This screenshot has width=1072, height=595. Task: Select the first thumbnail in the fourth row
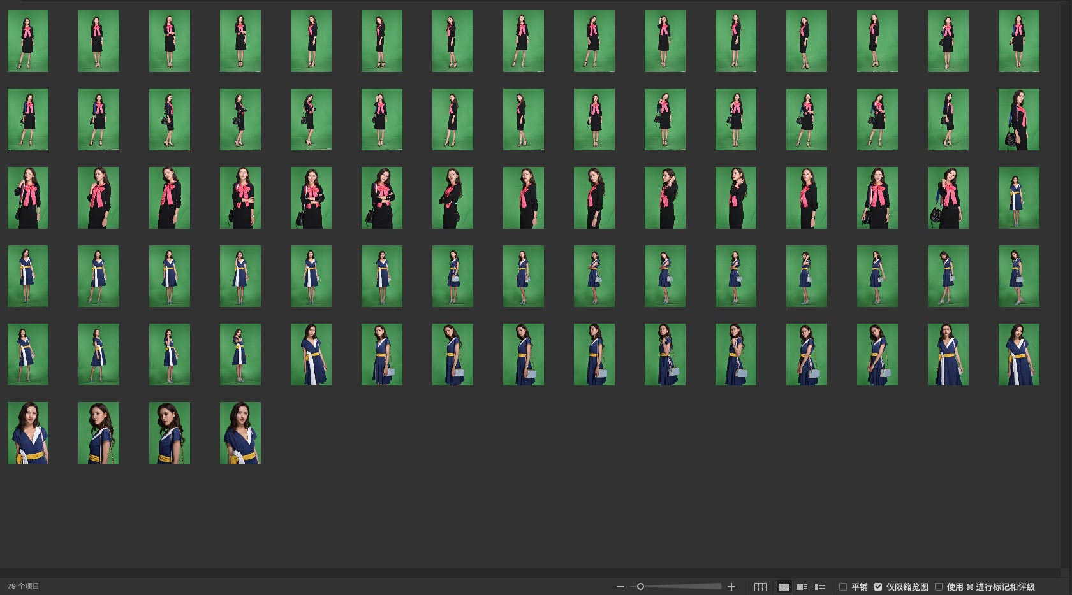click(x=28, y=276)
